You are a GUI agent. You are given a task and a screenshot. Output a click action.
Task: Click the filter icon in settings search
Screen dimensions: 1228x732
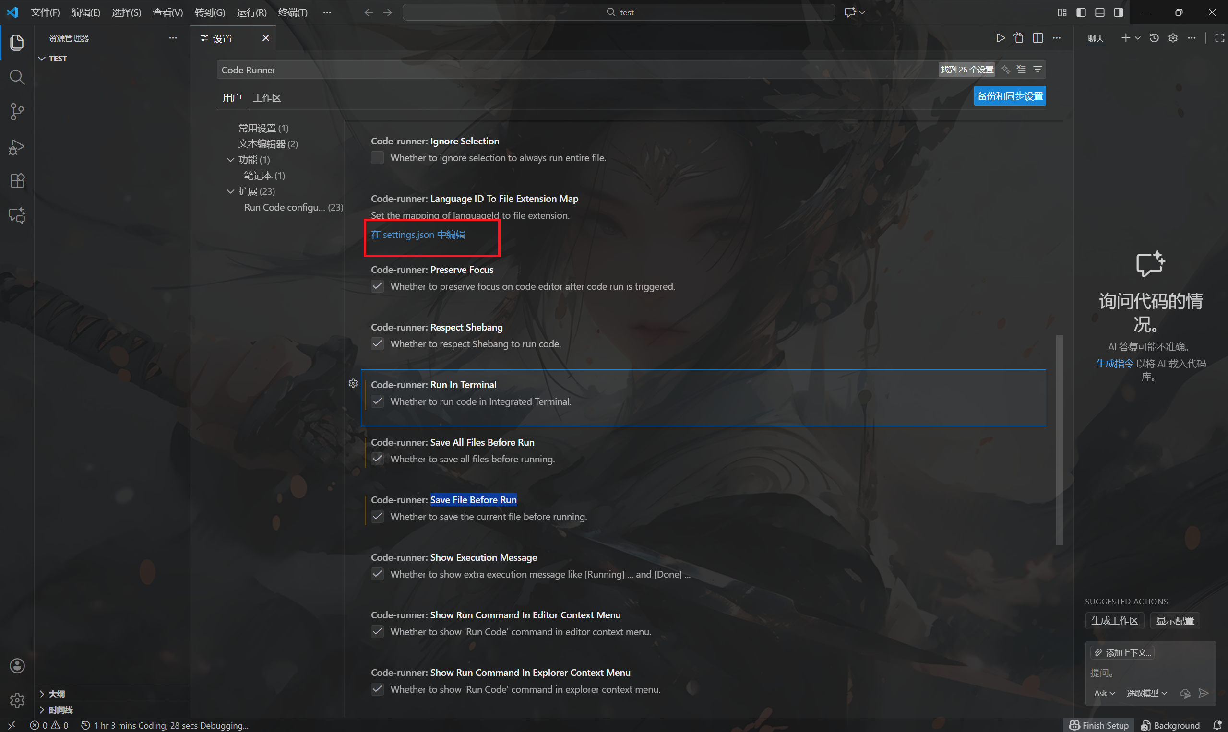[x=1037, y=70]
